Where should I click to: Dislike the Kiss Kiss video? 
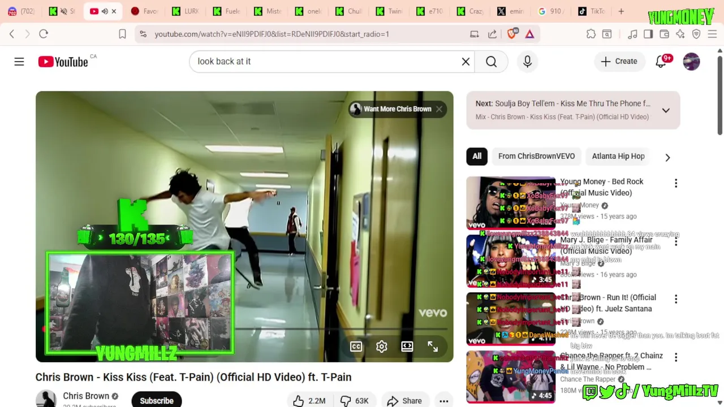pos(355,401)
